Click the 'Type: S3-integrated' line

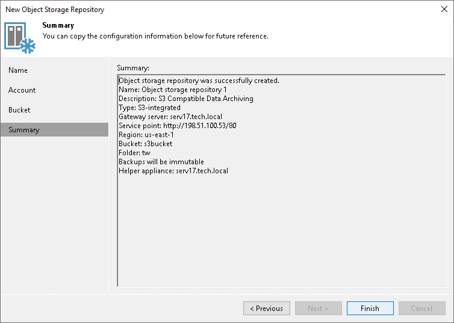point(149,108)
